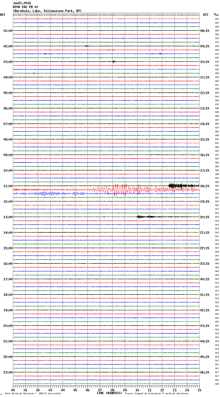Click the 06:15 UTC time label
The width and height of the screenshot is (220, 397).
coord(205,372)
